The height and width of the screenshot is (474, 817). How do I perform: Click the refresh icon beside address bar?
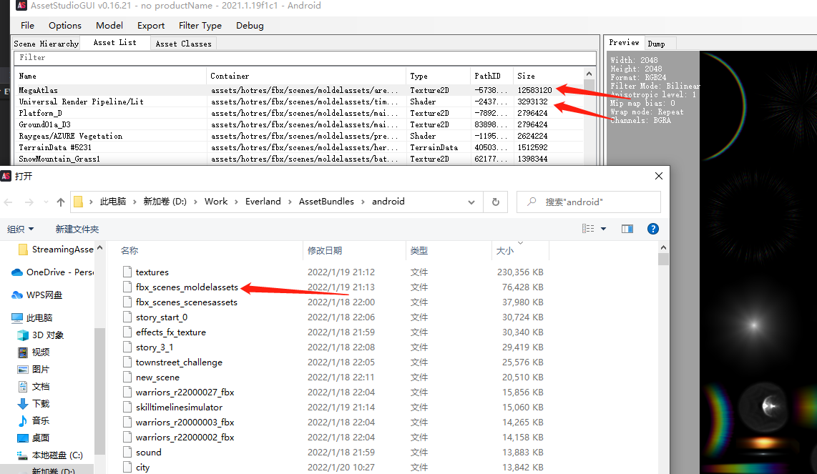coord(495,202)
